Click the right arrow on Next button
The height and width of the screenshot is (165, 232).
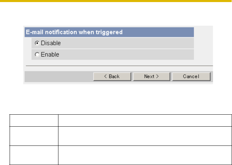pyautogui.click(x=157, y=77)
